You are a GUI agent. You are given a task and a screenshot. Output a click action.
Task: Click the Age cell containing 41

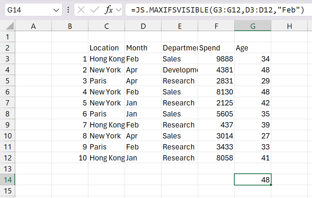click(x=253, y=158)
